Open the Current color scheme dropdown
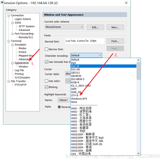This screenshot has height=162, width=163. 64,27
